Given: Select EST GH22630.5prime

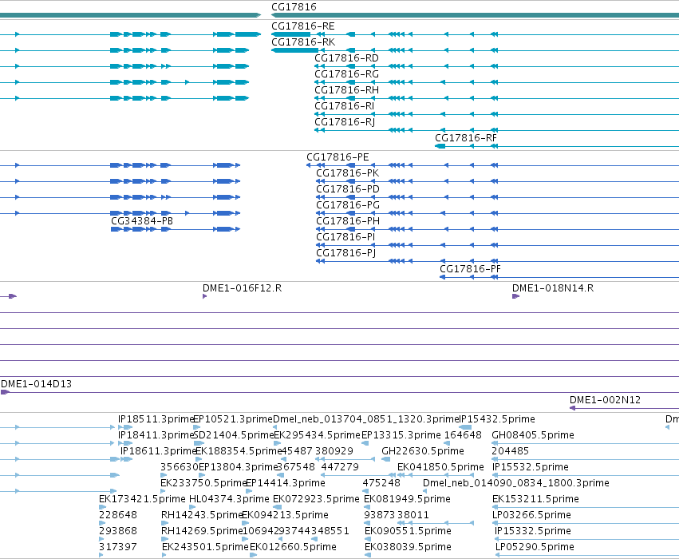Looking at the screenshot, I should (423, 451).
